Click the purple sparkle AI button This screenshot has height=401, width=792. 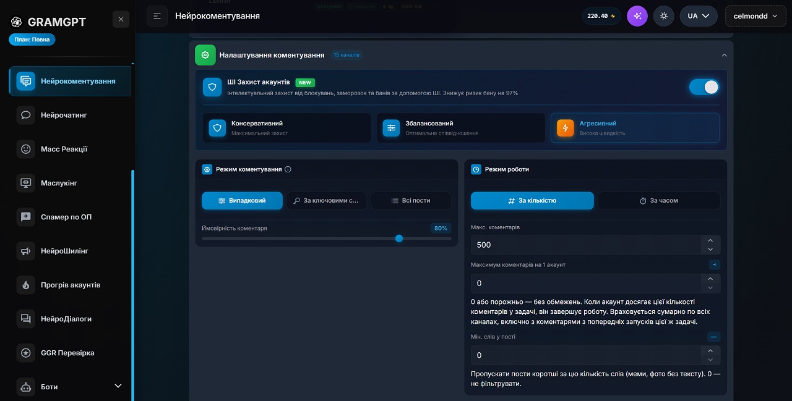click(x=637, y=16)
